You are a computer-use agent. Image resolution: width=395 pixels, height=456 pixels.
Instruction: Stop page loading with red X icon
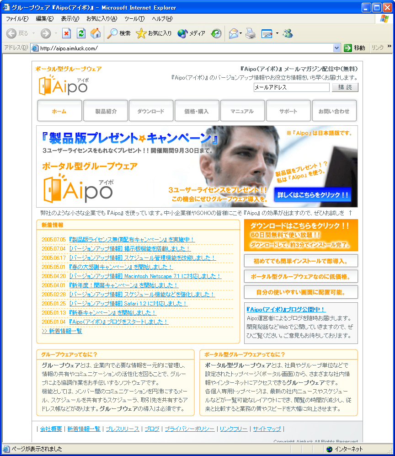coord(67,33)
